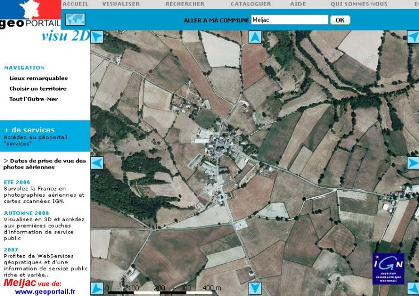Pan the map west with the left arrow
Image resolution: width=419 pixels, height=296 pixels.
click(x=97, y=163)
